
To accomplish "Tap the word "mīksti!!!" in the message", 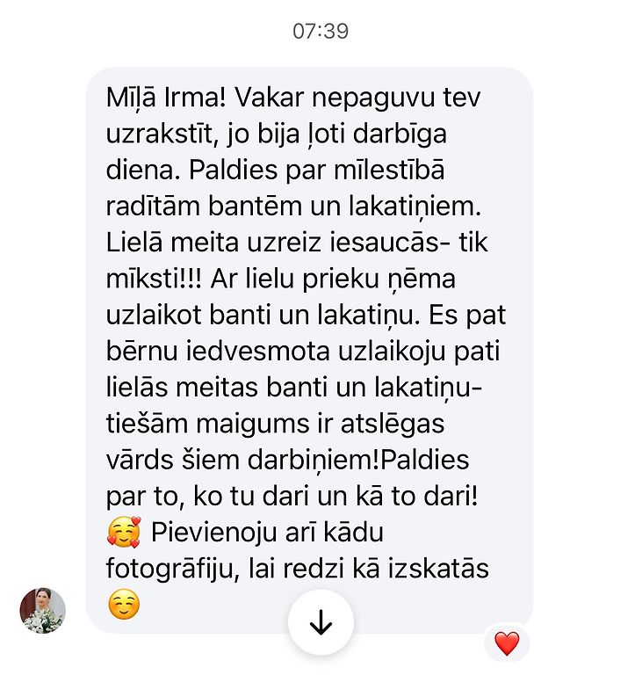I will pos(154,279).
